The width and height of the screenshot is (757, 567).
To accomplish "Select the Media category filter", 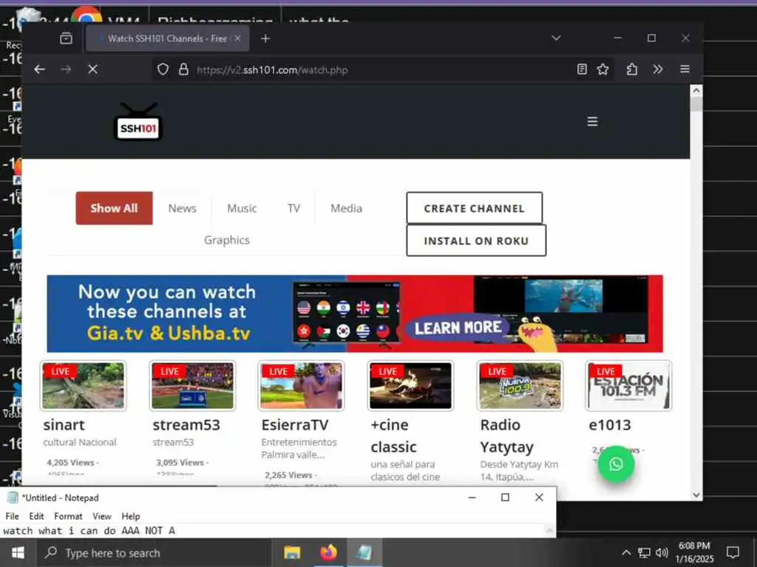I will point(346,208).
